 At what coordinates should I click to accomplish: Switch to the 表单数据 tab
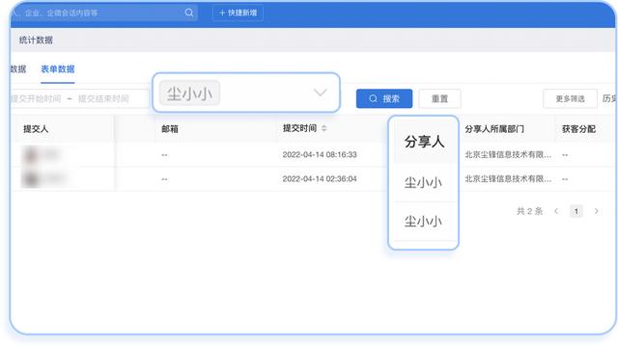tap(58, 69)
